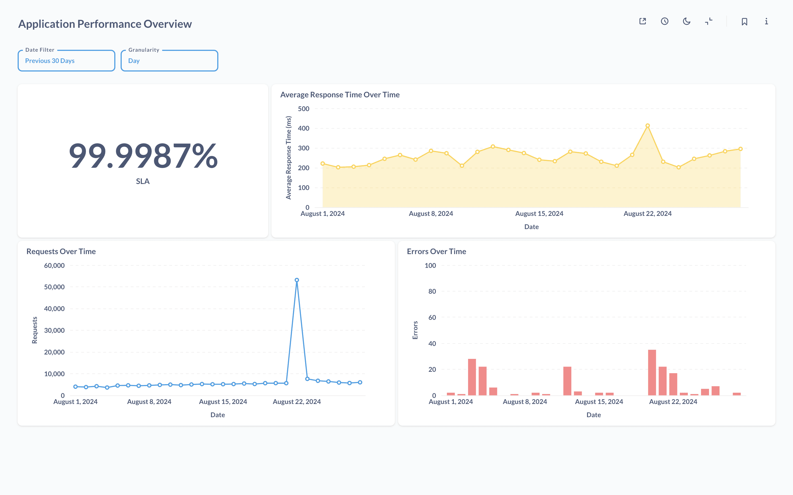The height and width of the screenshot is (495, 793).
Task: Click the 100 axis label in Errors chart
Action: pyautogui.click(x=430, y=265)
